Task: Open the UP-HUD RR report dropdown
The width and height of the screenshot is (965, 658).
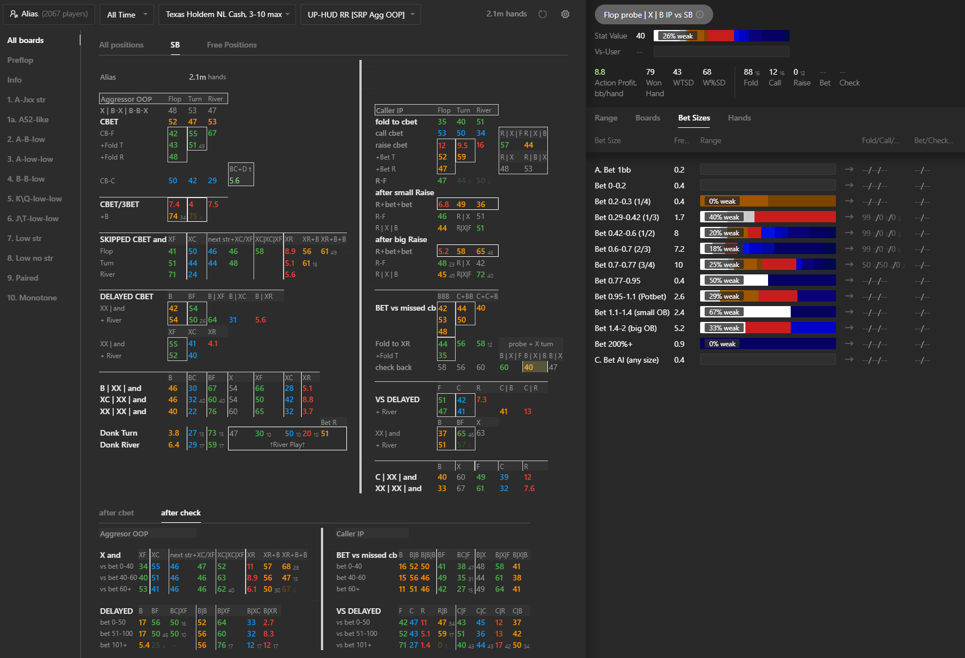Action: click(361, 14)
